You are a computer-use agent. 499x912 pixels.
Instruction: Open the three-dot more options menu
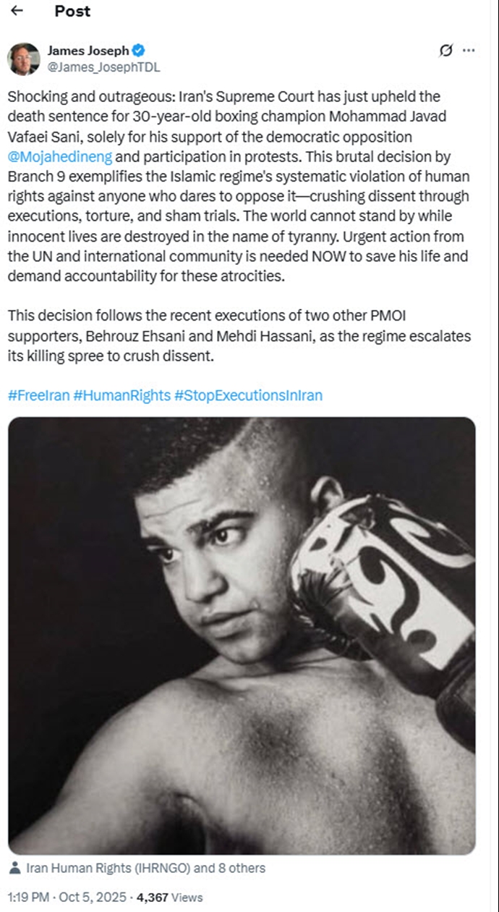(469, 51)
